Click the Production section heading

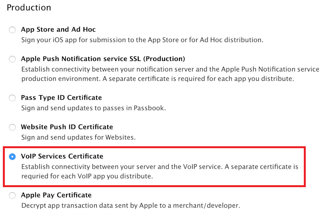pos(29,7)
